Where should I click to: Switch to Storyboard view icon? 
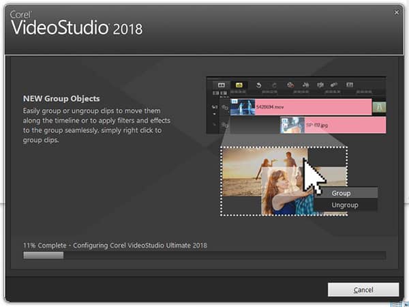point(221,85)
